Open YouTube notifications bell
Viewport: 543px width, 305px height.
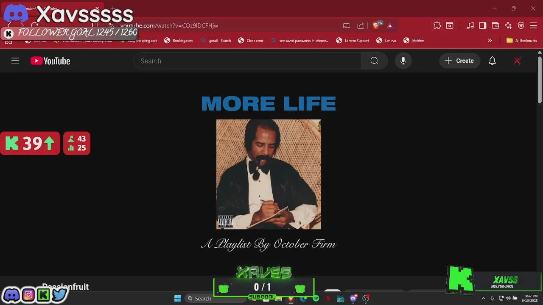(492, 61)
